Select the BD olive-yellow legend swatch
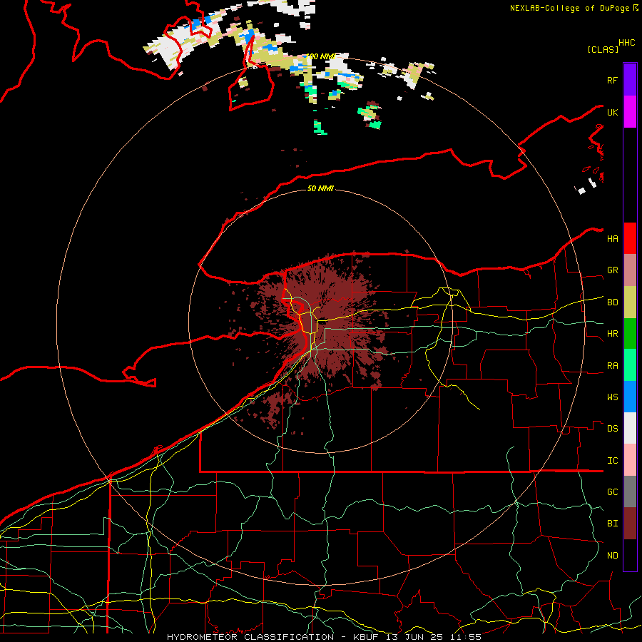This screenshot has height=642, width=642. pyautogui.click(x=630, y=302)
